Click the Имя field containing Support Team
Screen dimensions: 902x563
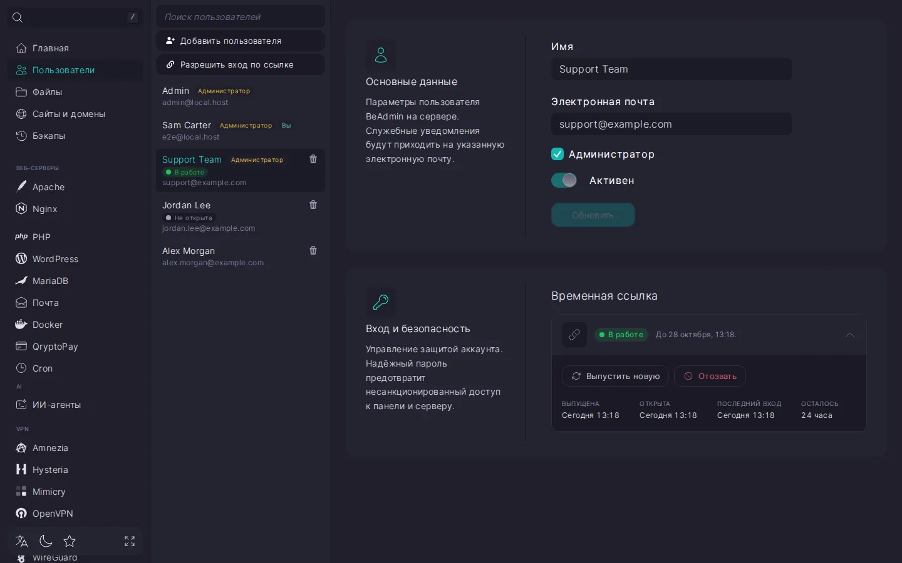click(x=671, y=69)
